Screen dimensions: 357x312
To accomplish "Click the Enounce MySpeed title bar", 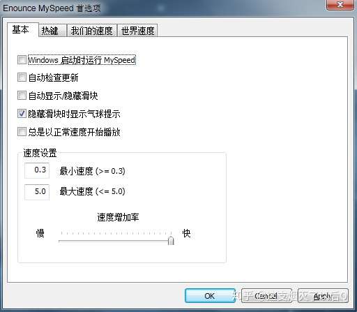I will click(162, 8).
